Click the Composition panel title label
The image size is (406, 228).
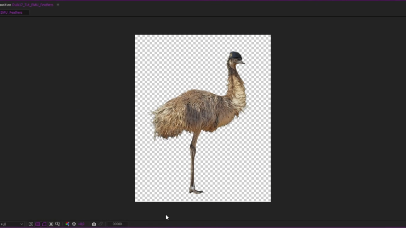(x=5, y=5)
